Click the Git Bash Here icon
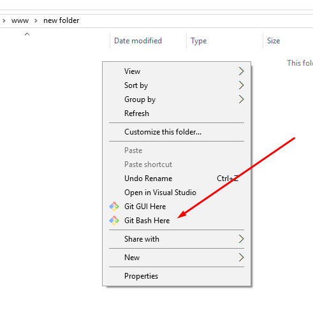This screenshot has height=322, width=313. coord(114,221)
